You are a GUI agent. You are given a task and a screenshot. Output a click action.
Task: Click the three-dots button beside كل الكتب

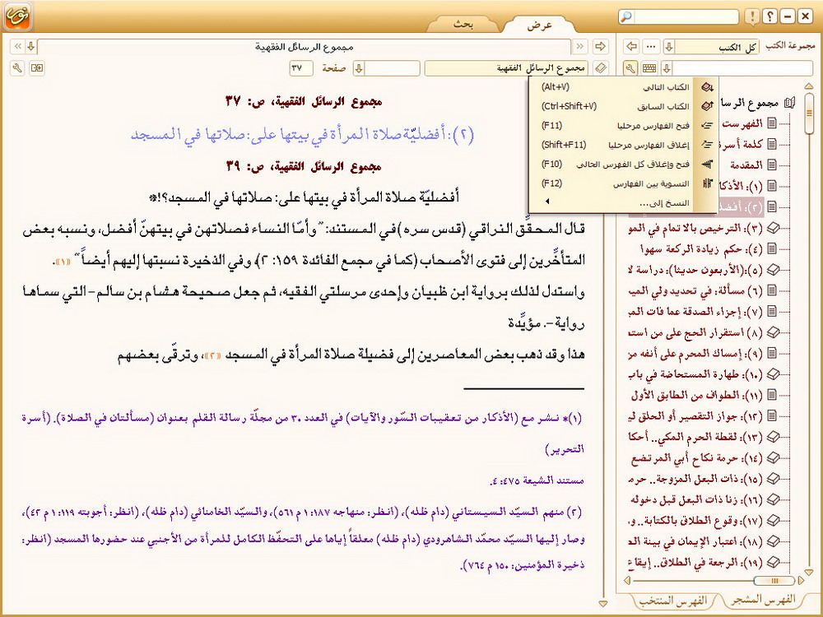pos(651,46)
